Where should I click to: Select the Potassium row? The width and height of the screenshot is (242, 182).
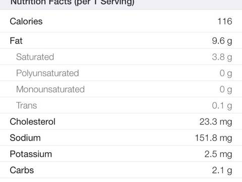121,154
